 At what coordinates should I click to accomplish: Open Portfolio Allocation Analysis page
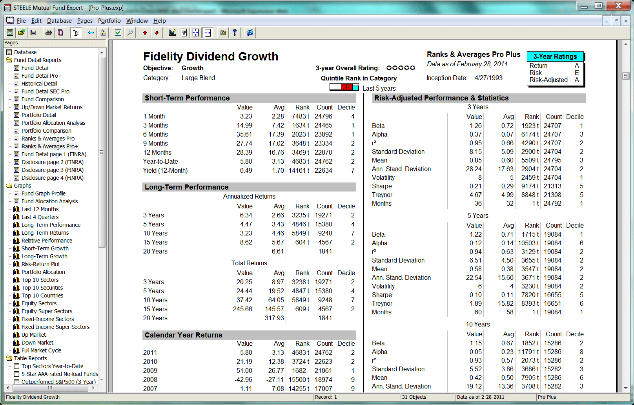click(53, 123)
